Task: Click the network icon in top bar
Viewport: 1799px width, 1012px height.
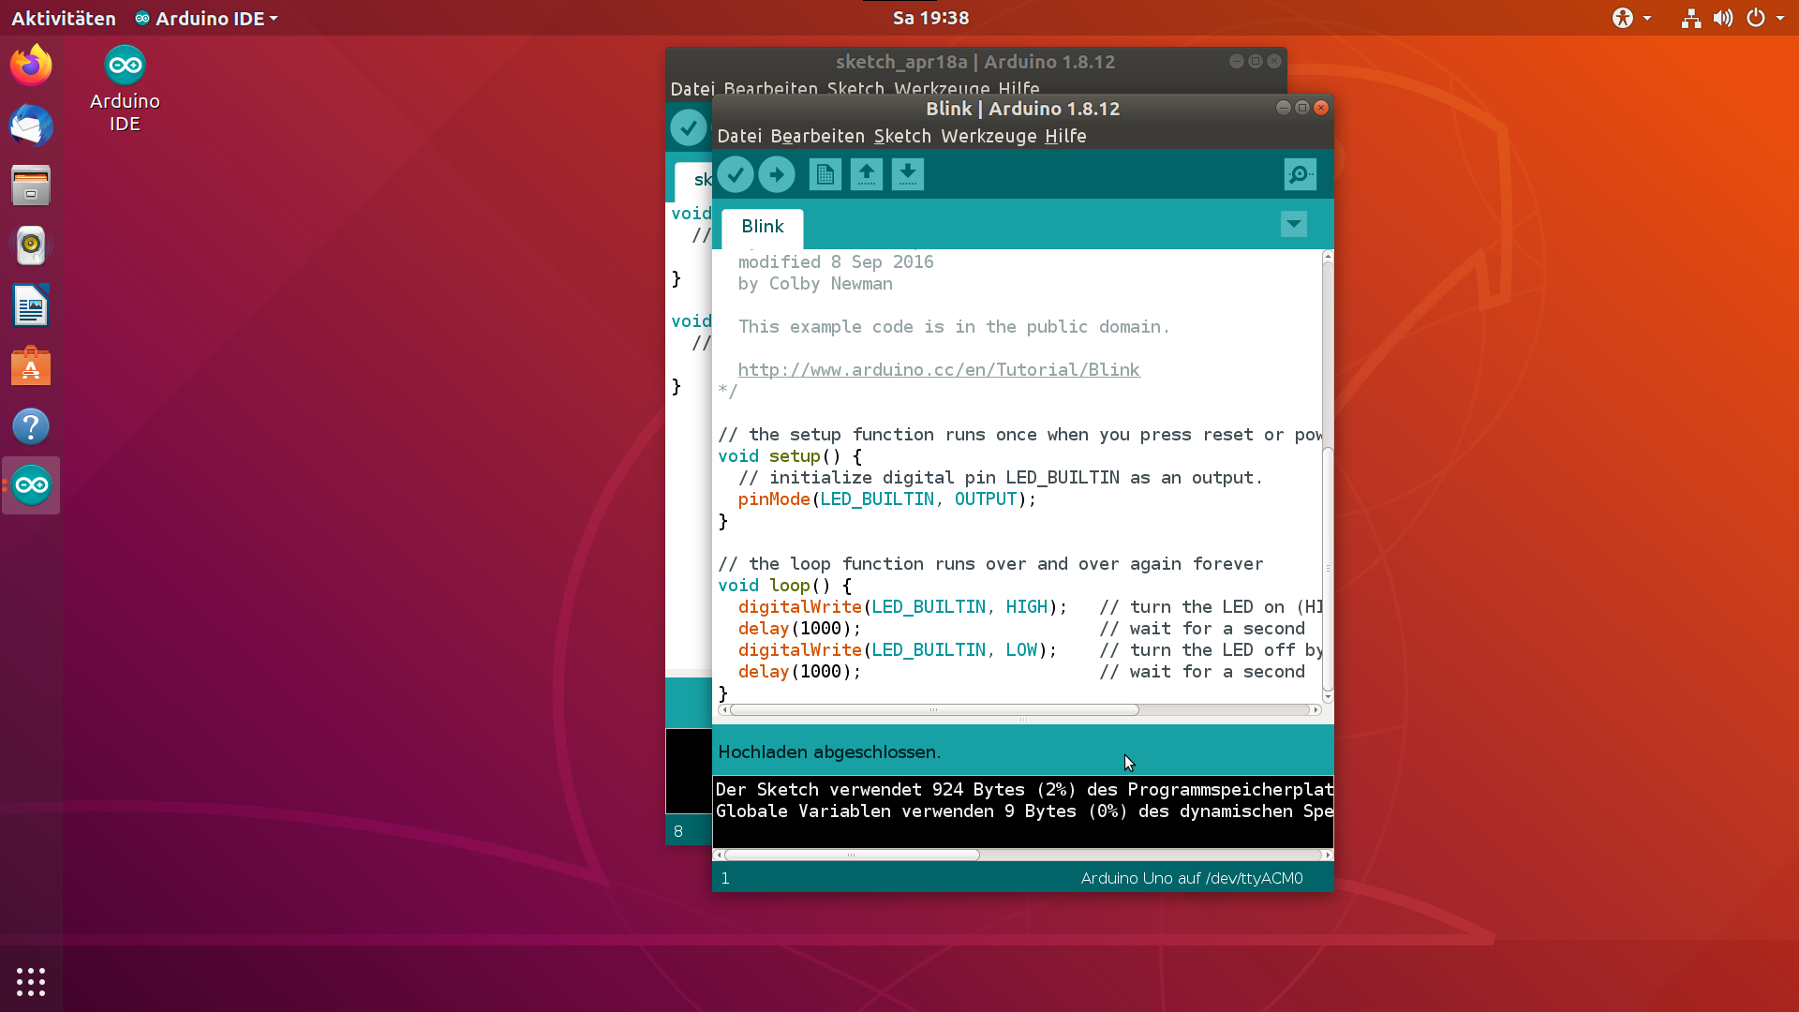Action: click(x=1691, y=18)
